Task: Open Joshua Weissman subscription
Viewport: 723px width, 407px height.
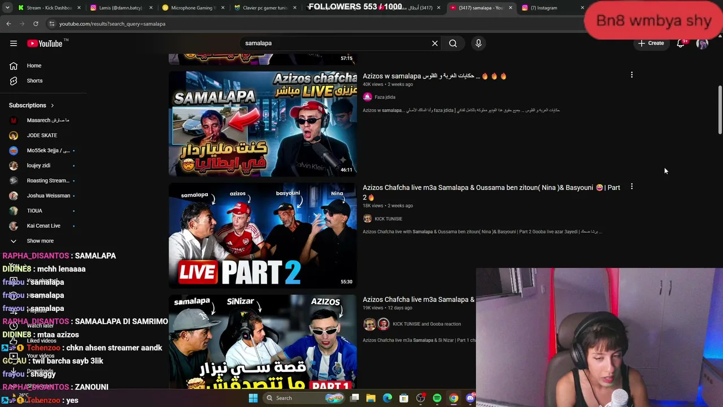Action: point(44,196)
